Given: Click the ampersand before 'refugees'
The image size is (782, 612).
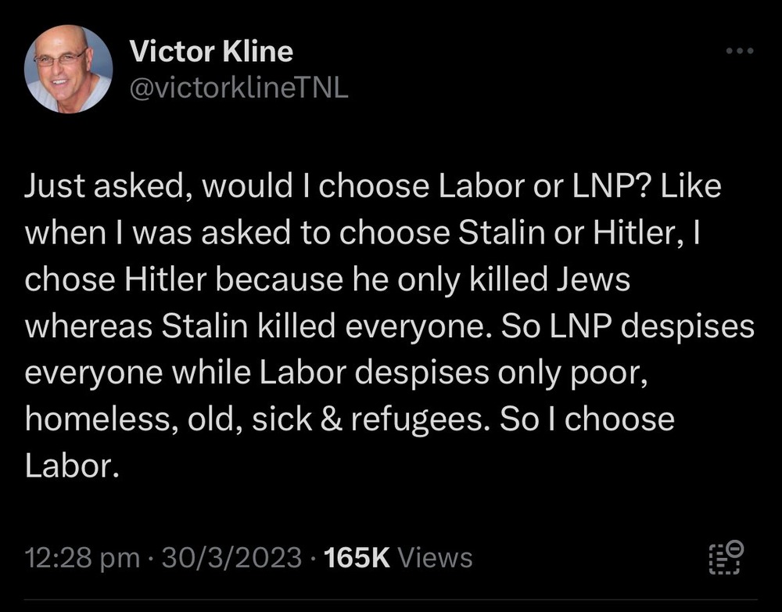Looking at the screenshot, I should [x=332, y=419].
